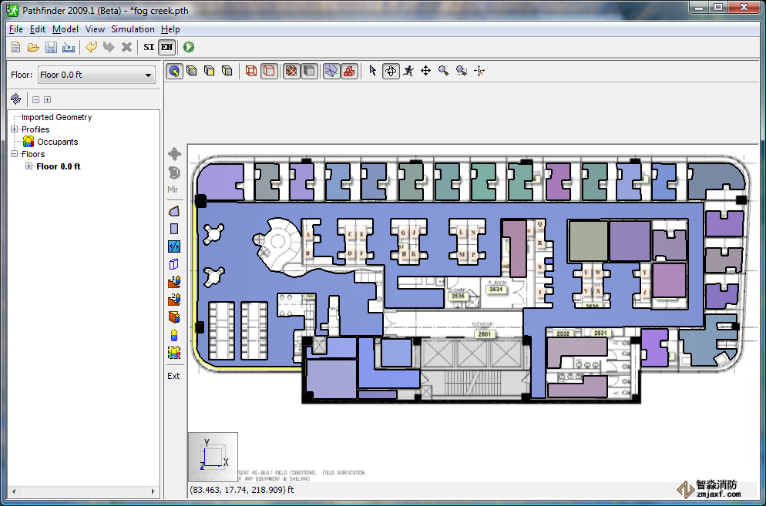Click the green Run Simulation play button

coord(189,47)
